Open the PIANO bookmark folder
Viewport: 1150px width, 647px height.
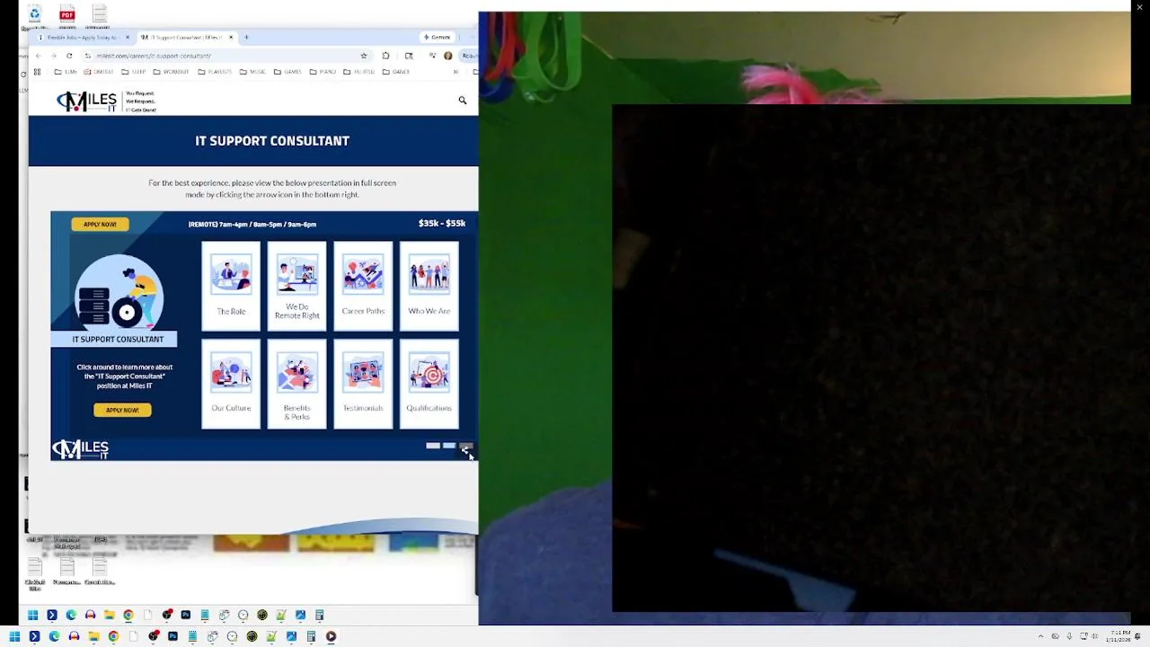coord(322,72)
